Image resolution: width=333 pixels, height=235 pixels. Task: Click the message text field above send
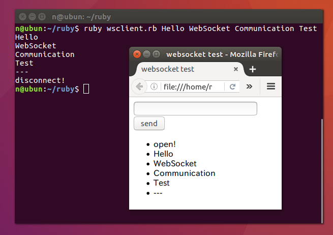tap(195, 109)
